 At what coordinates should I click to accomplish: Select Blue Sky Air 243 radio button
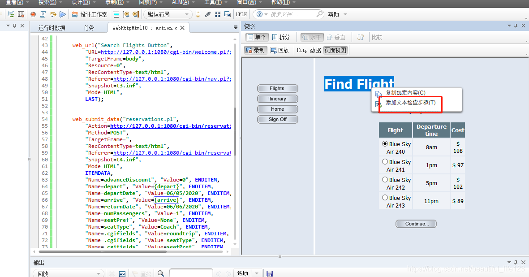pos(385,197)
